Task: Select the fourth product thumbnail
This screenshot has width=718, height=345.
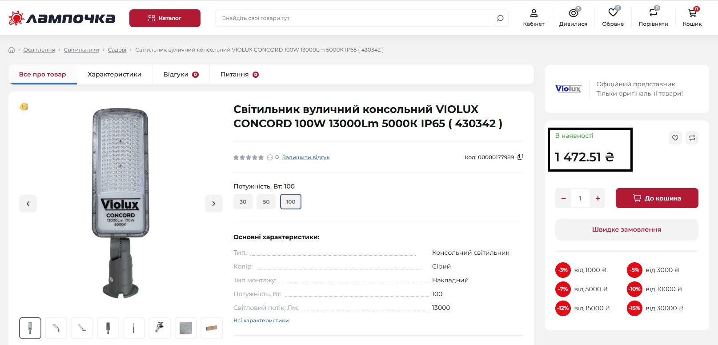Action: tap(108, 328)
